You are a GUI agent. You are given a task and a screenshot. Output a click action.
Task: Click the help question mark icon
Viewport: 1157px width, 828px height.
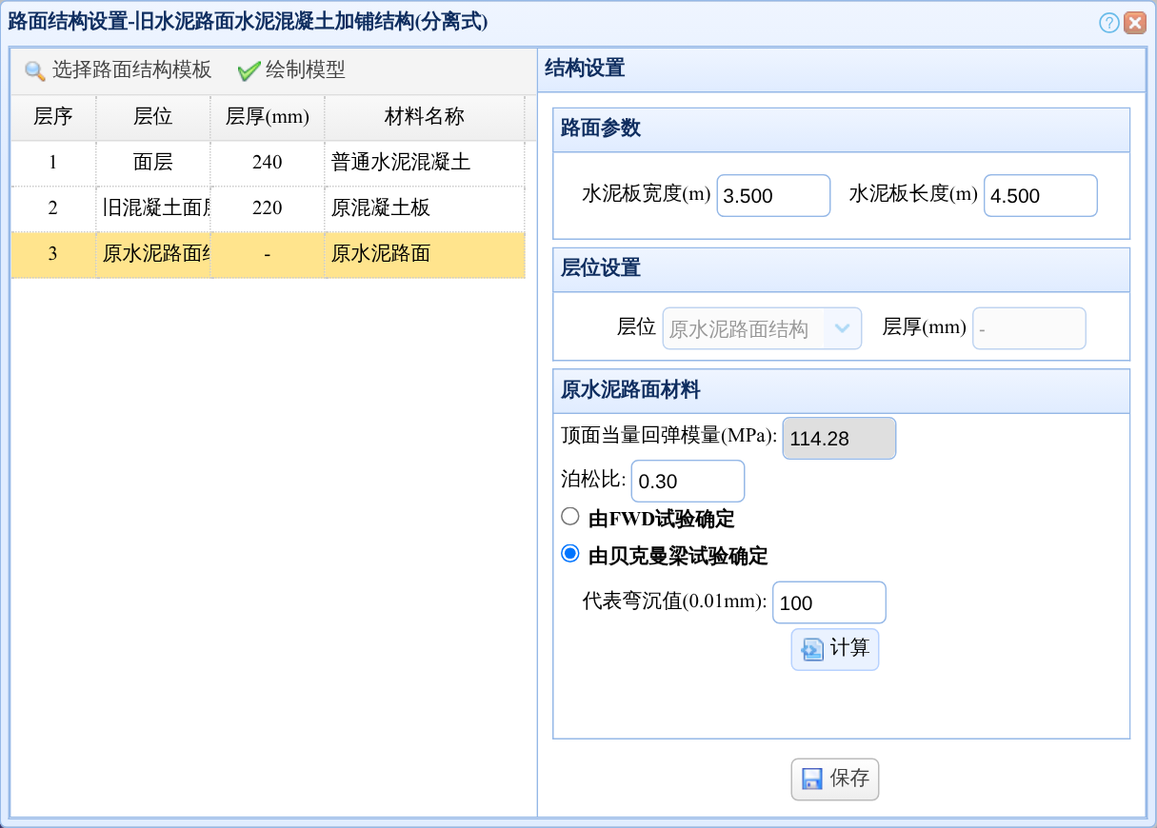point(1108,23)
